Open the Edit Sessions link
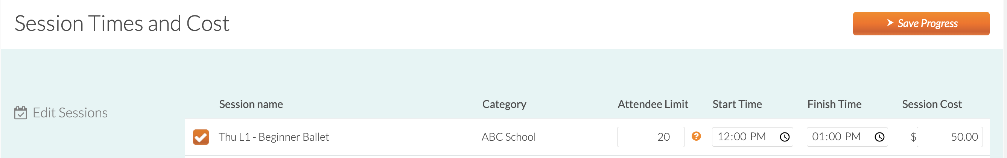1007x158 pixels. point(70,112)
